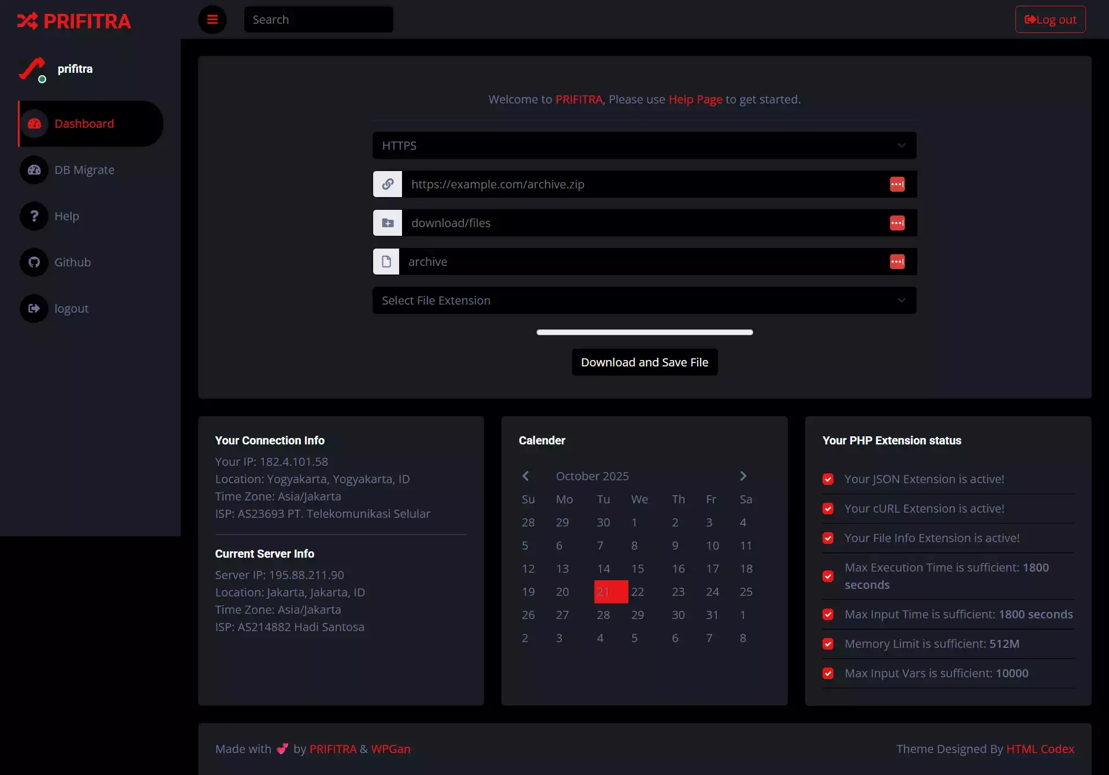The image size is (1109, 775).
Task: Click the folder icon beside download/files field
Action: coord(388,223)
